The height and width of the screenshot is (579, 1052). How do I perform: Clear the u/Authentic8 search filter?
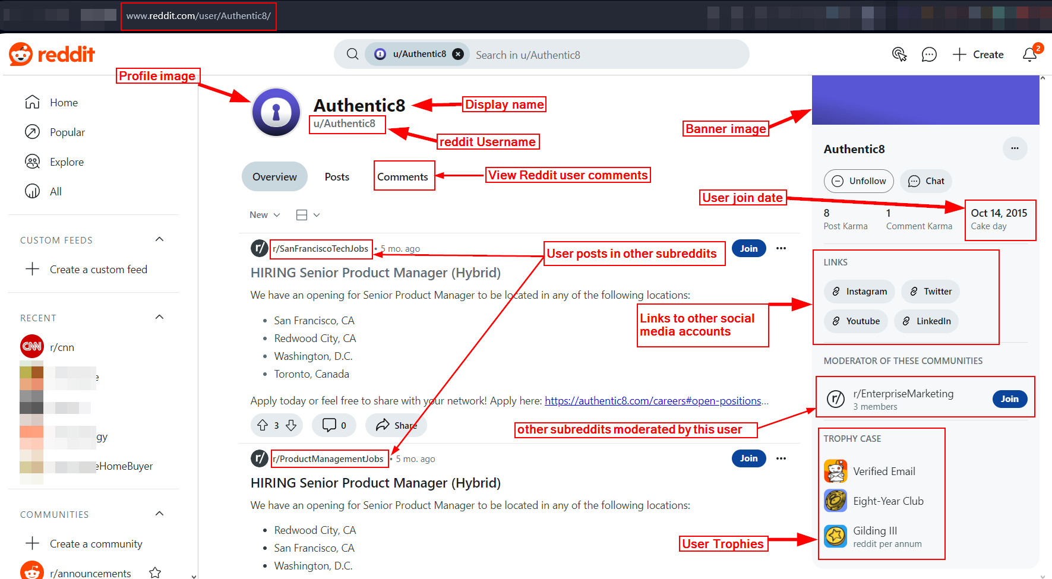coord(457,53)
